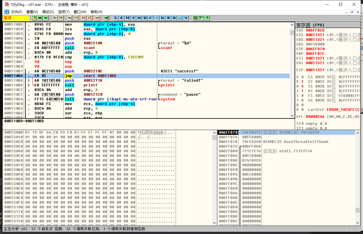This screenshot has height=234, width=363.
Task: Open Patches window via slash button
Action: 157,18
